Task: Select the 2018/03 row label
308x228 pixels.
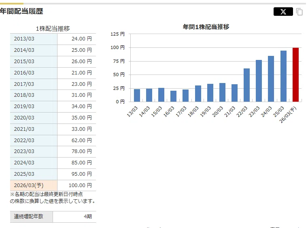Action: [24, 95]
